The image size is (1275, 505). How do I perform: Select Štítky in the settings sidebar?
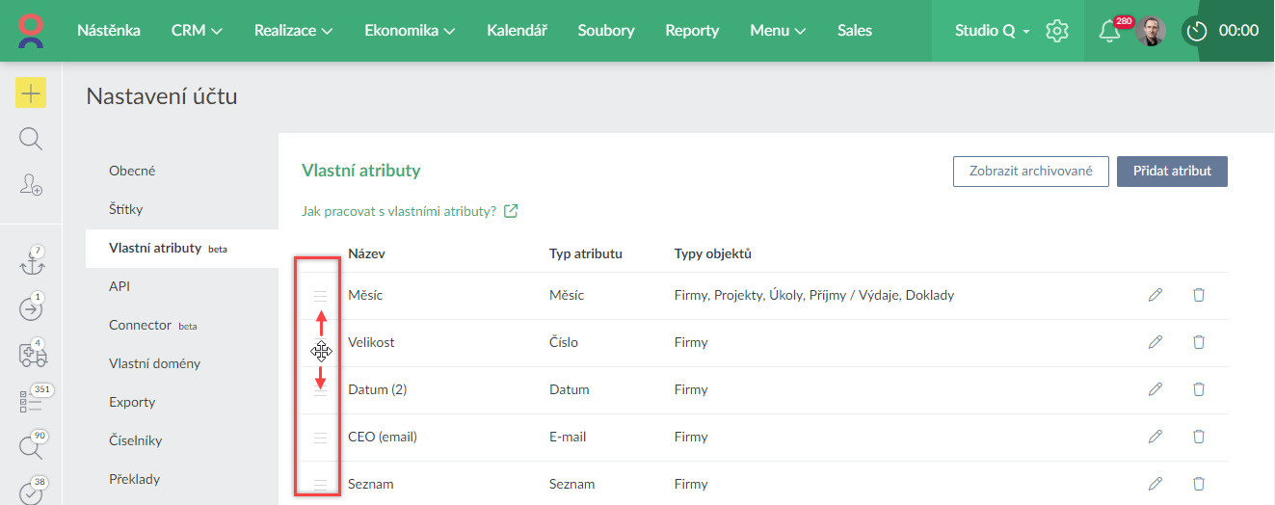pyautogui.click(x=126, y=209)
